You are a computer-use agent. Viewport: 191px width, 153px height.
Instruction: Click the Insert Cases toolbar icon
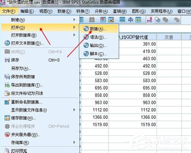[103, 20]
